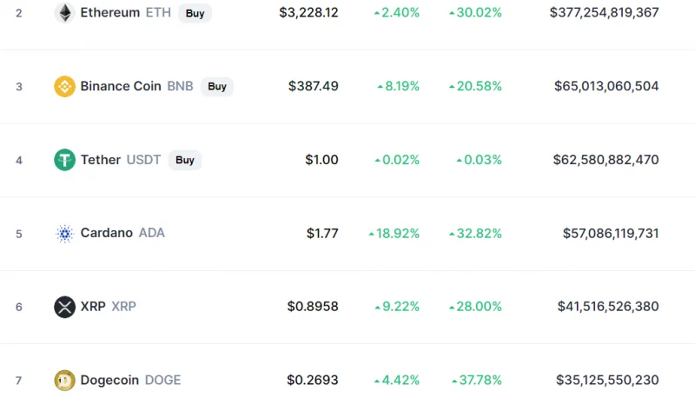The width and height of the screenshot is (695, 398).
Task: Open the Tether name link
Action: 101,160
